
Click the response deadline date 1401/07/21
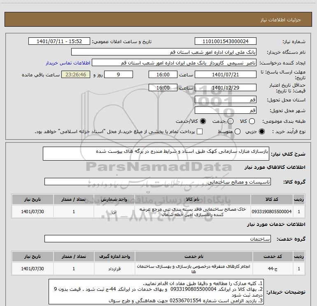point(226,74)
